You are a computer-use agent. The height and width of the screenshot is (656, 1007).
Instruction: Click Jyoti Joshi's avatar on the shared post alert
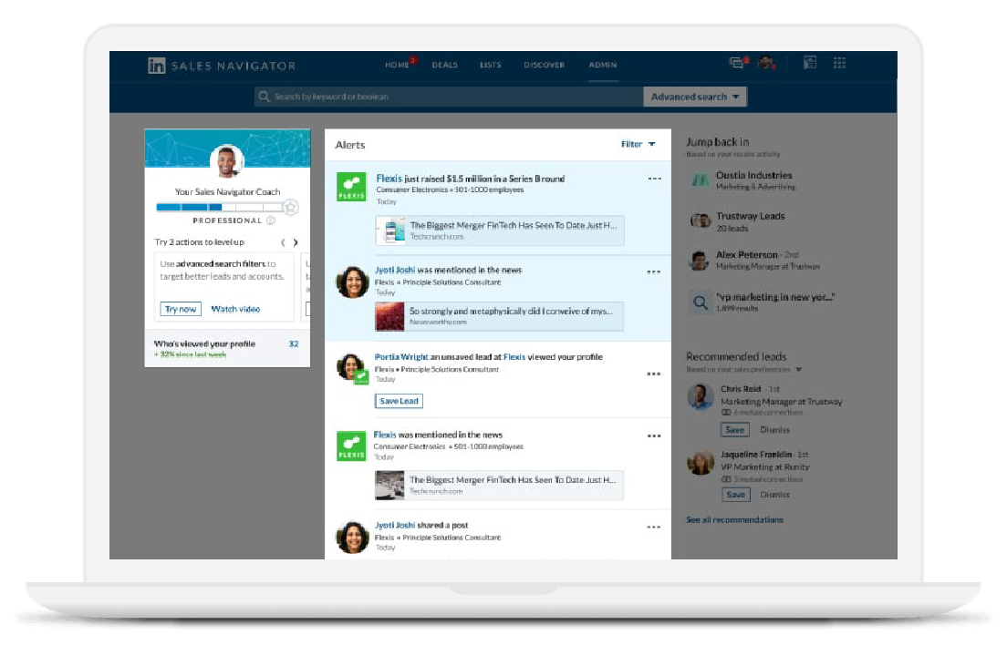coord(353,537)
